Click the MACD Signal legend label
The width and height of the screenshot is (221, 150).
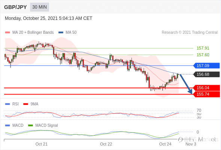pos(47,125)
